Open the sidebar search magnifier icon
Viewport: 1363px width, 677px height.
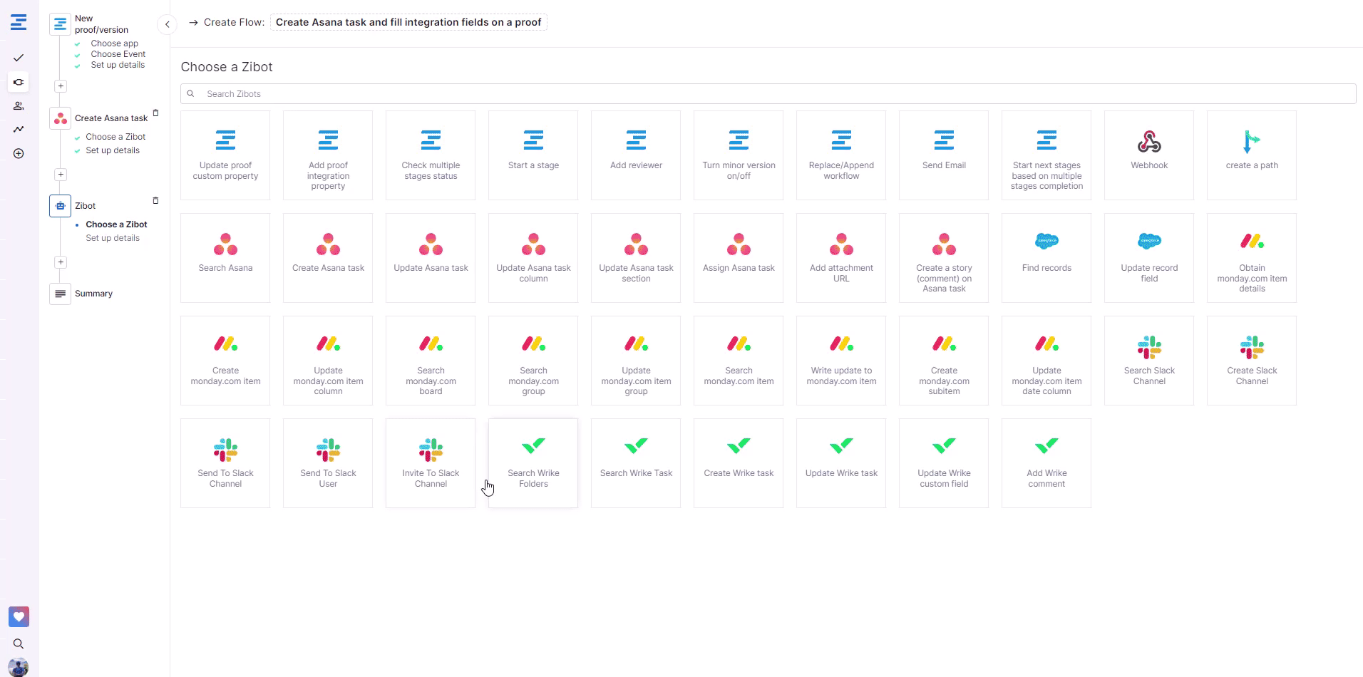19,644
